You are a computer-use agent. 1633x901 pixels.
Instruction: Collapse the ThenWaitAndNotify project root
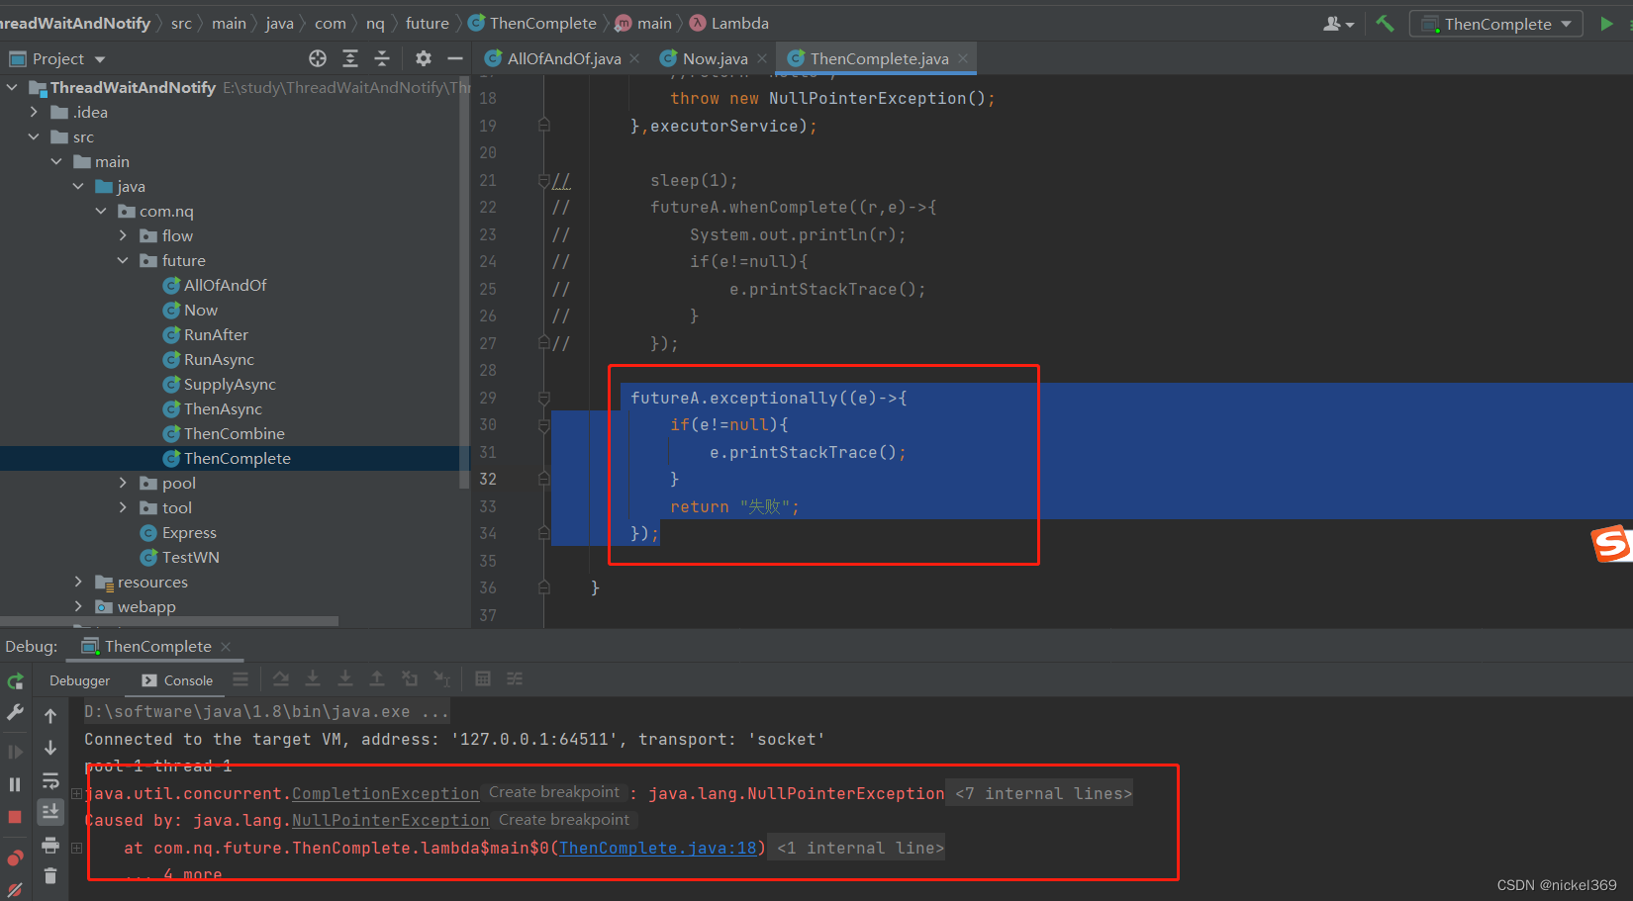point(12,88)
